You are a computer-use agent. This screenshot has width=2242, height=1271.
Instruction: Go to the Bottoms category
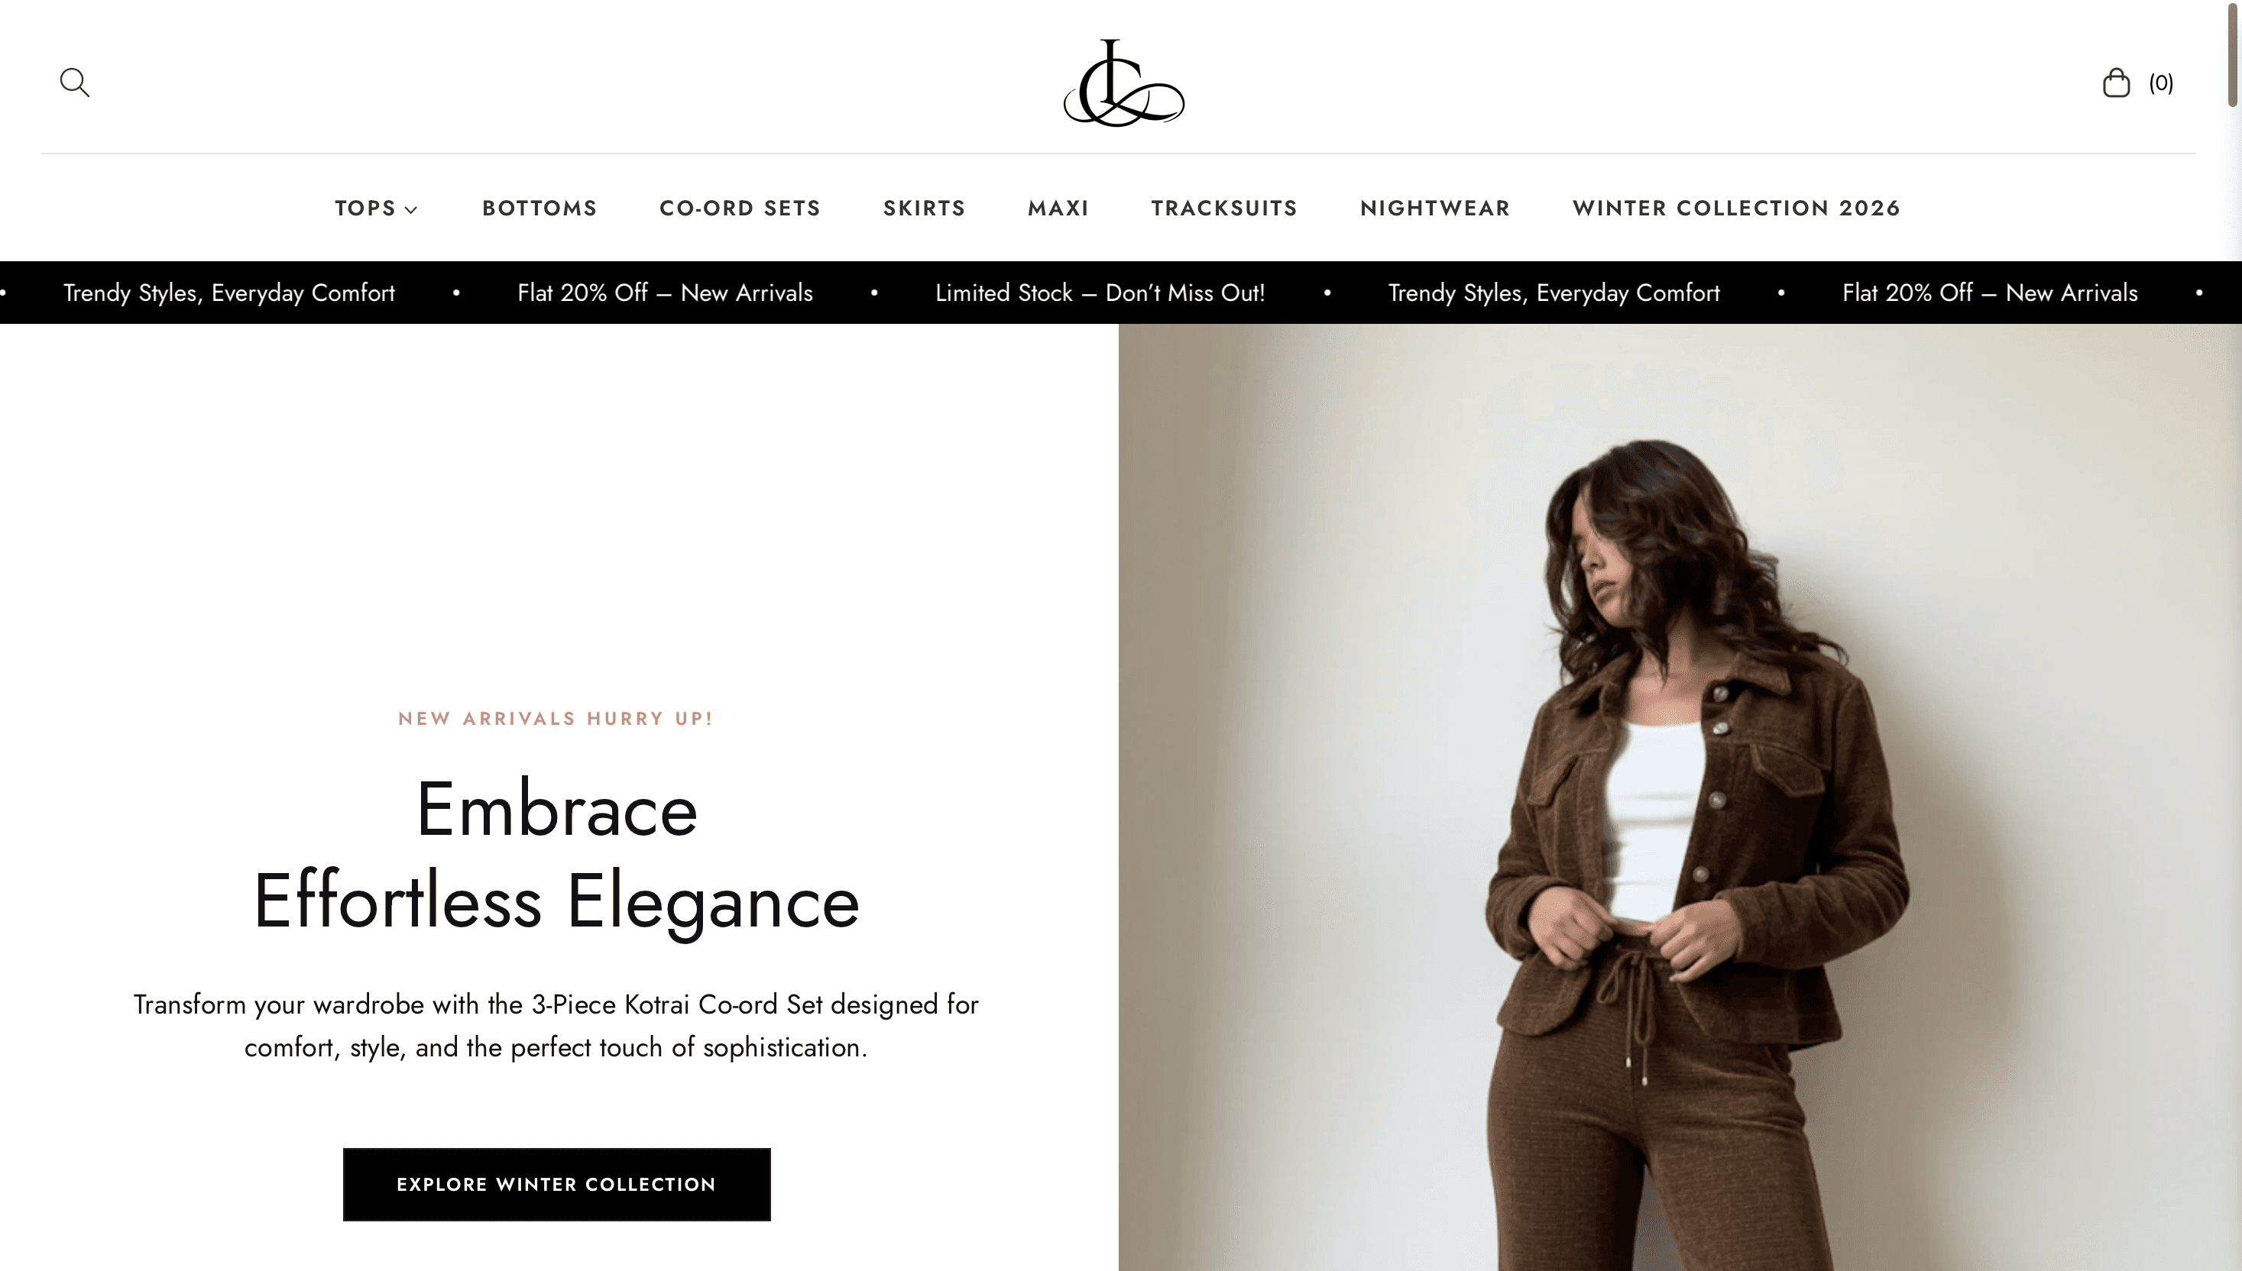pos(539,208)
